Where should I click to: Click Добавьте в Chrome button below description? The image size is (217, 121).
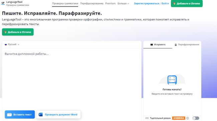(x=18, y=32)
